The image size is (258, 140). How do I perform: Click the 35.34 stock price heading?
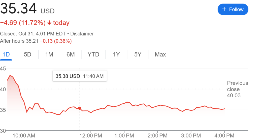19,10
